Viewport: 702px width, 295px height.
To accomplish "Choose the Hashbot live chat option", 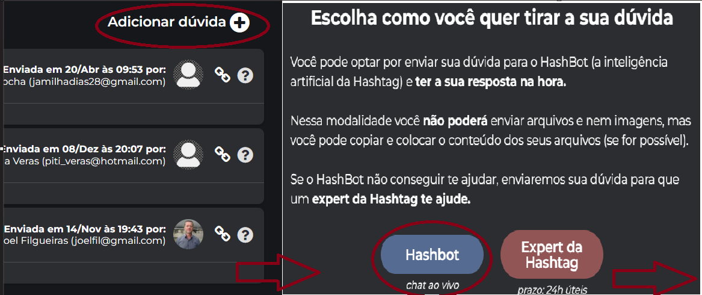I will coord(432,255).
